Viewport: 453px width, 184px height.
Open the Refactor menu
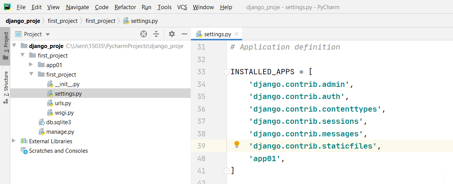[x=125, y=7]
